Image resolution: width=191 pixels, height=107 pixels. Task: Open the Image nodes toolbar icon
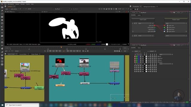click(x=2, y=7)
